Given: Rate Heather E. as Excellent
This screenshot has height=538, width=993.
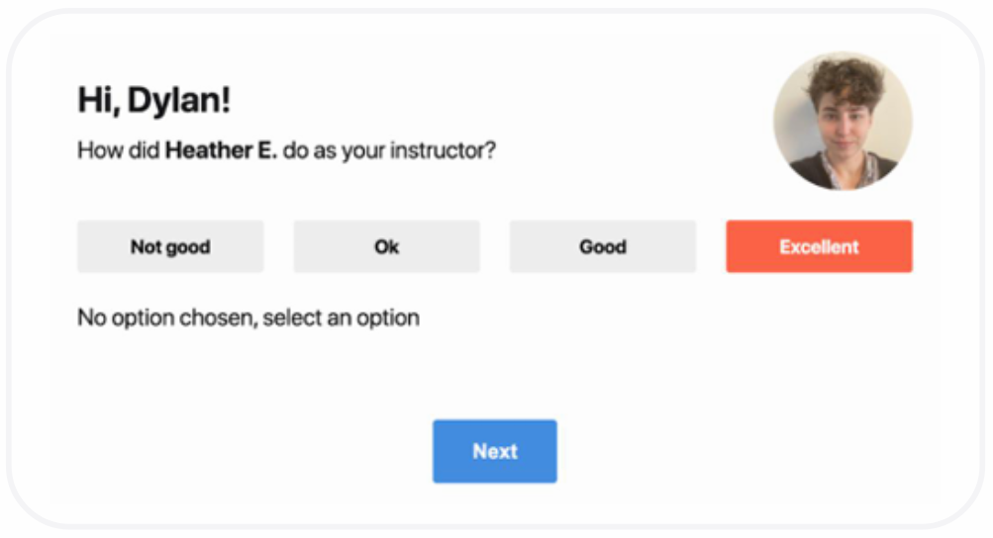Looking at the screenshot, I should click(x=819, y=246).
